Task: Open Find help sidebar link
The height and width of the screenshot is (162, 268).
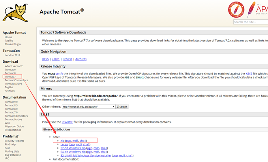Action: click(10, 144)
